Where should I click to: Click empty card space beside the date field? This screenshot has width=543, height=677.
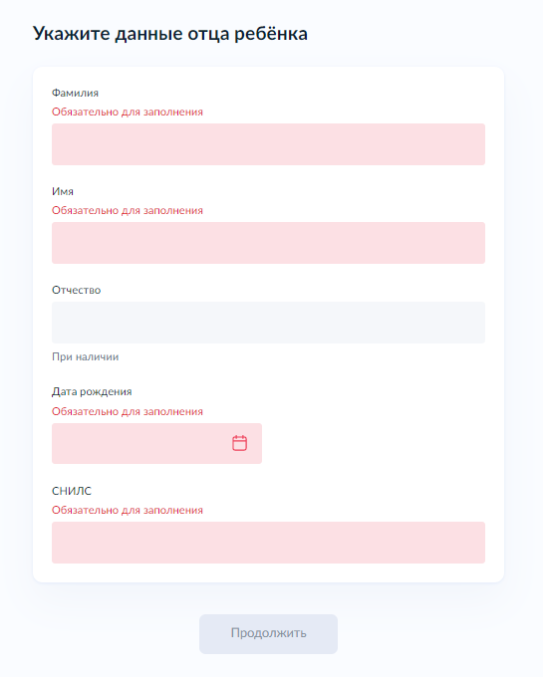(372, 443)
